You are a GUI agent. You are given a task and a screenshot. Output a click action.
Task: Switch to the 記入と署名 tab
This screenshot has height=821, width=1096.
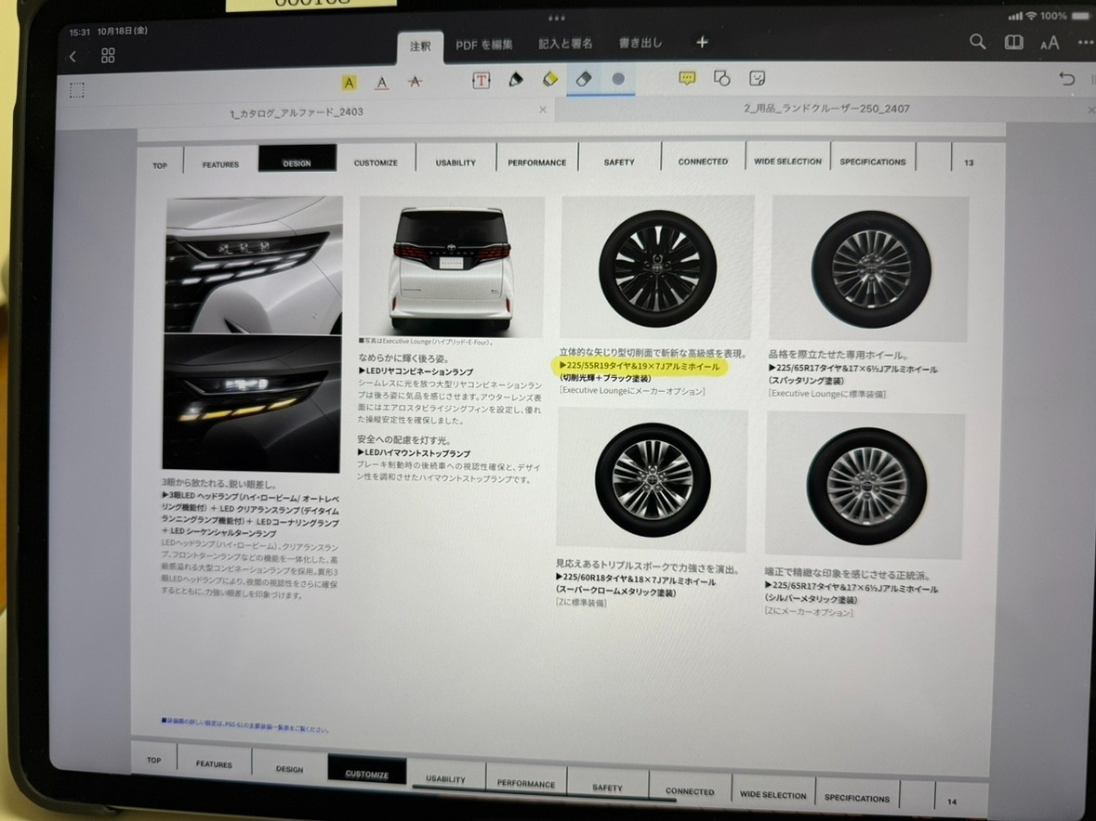[x=565, y=44]
